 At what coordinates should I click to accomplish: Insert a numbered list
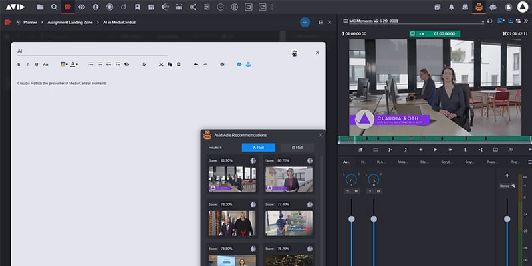click(100, 65)
